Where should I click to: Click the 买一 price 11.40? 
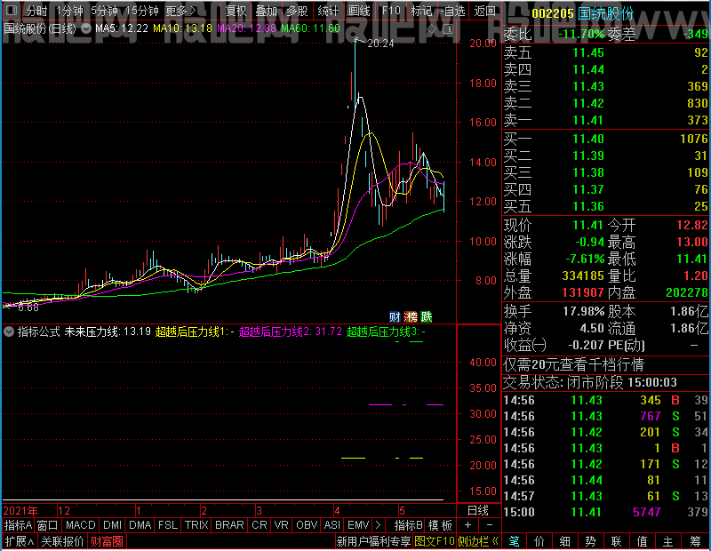click(x=588, y=139)
